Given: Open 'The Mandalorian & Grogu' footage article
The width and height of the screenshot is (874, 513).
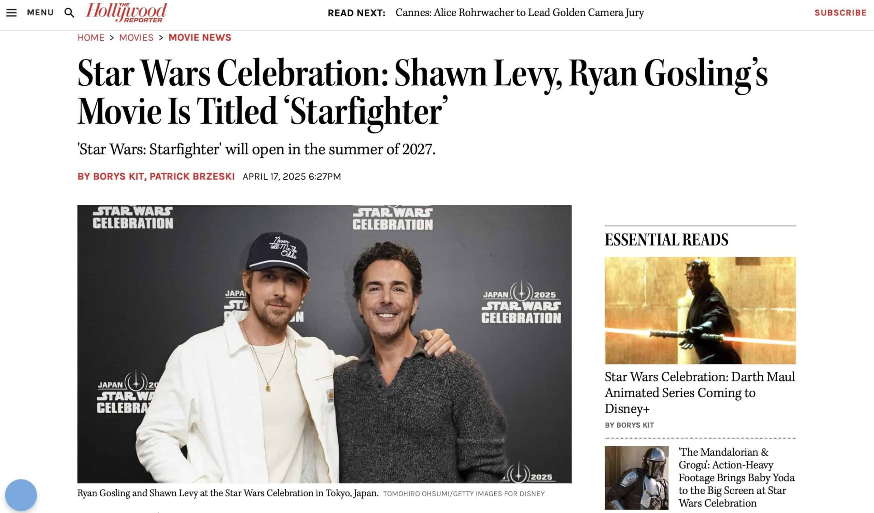Looking at the screenshot, I should [737, 477].
